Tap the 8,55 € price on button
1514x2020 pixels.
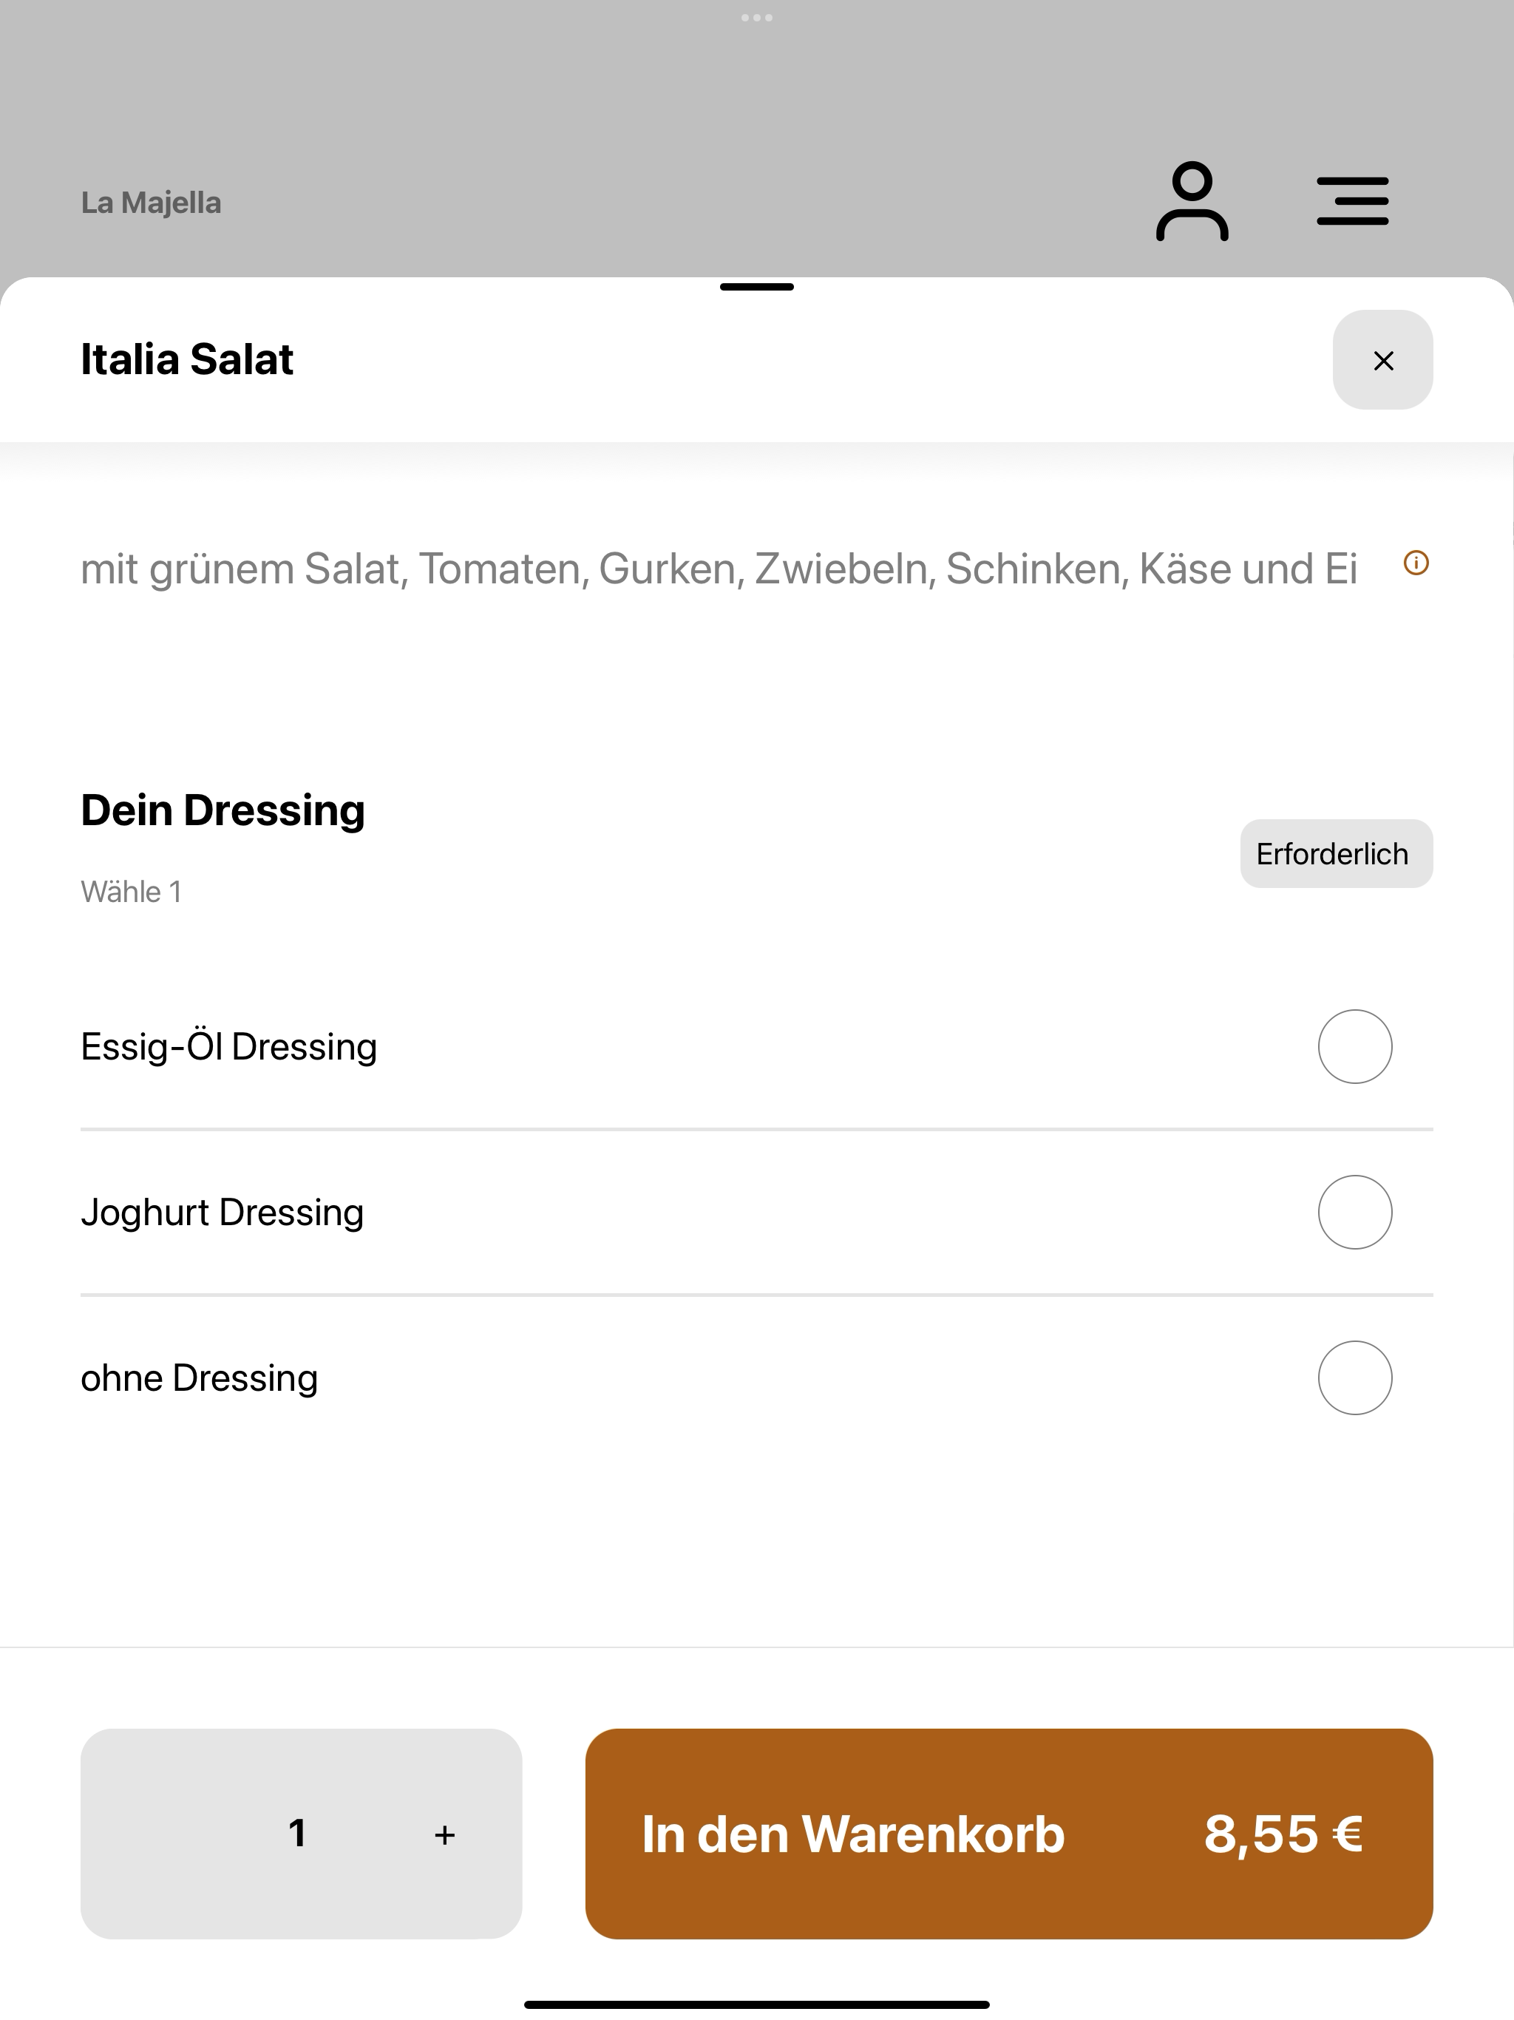tap(1283, 1834)
